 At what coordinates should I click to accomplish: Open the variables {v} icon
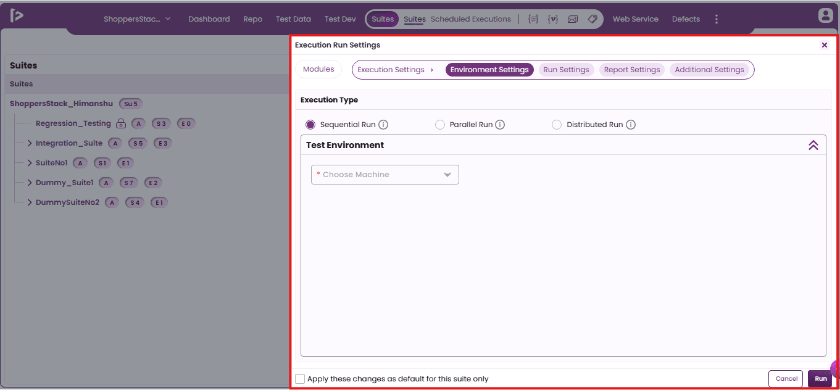tap(553, 19)
